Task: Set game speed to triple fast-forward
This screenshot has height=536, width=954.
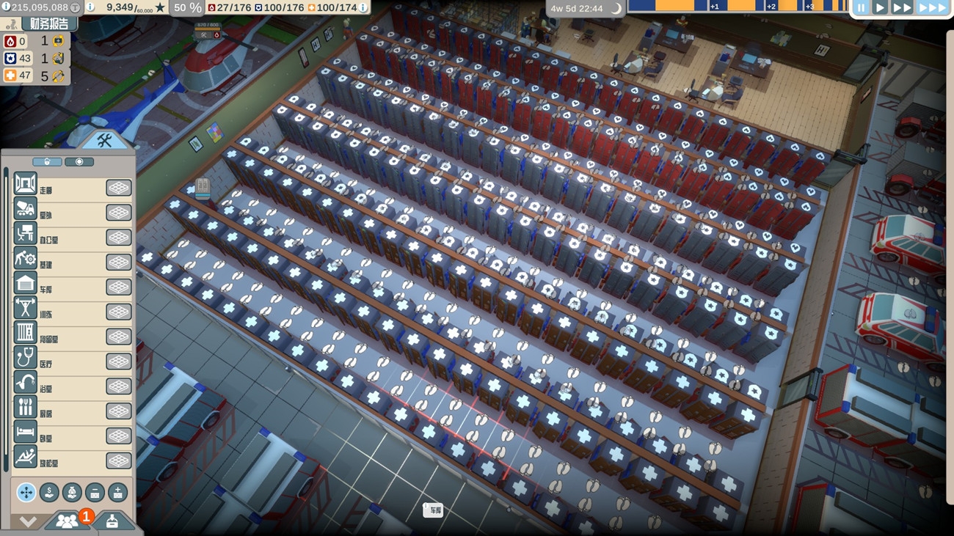Action: click(932, 8)
